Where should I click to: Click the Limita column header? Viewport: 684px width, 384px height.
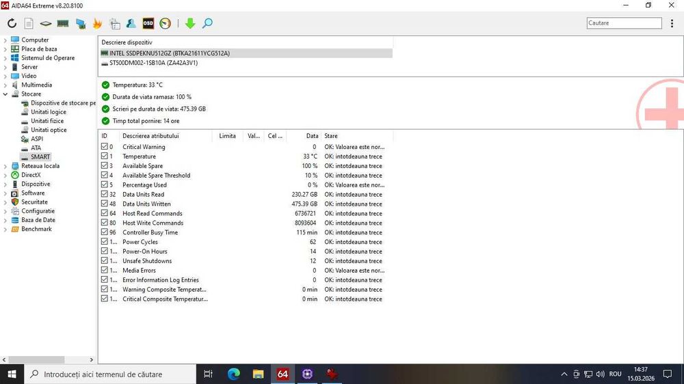click(227, 136)
